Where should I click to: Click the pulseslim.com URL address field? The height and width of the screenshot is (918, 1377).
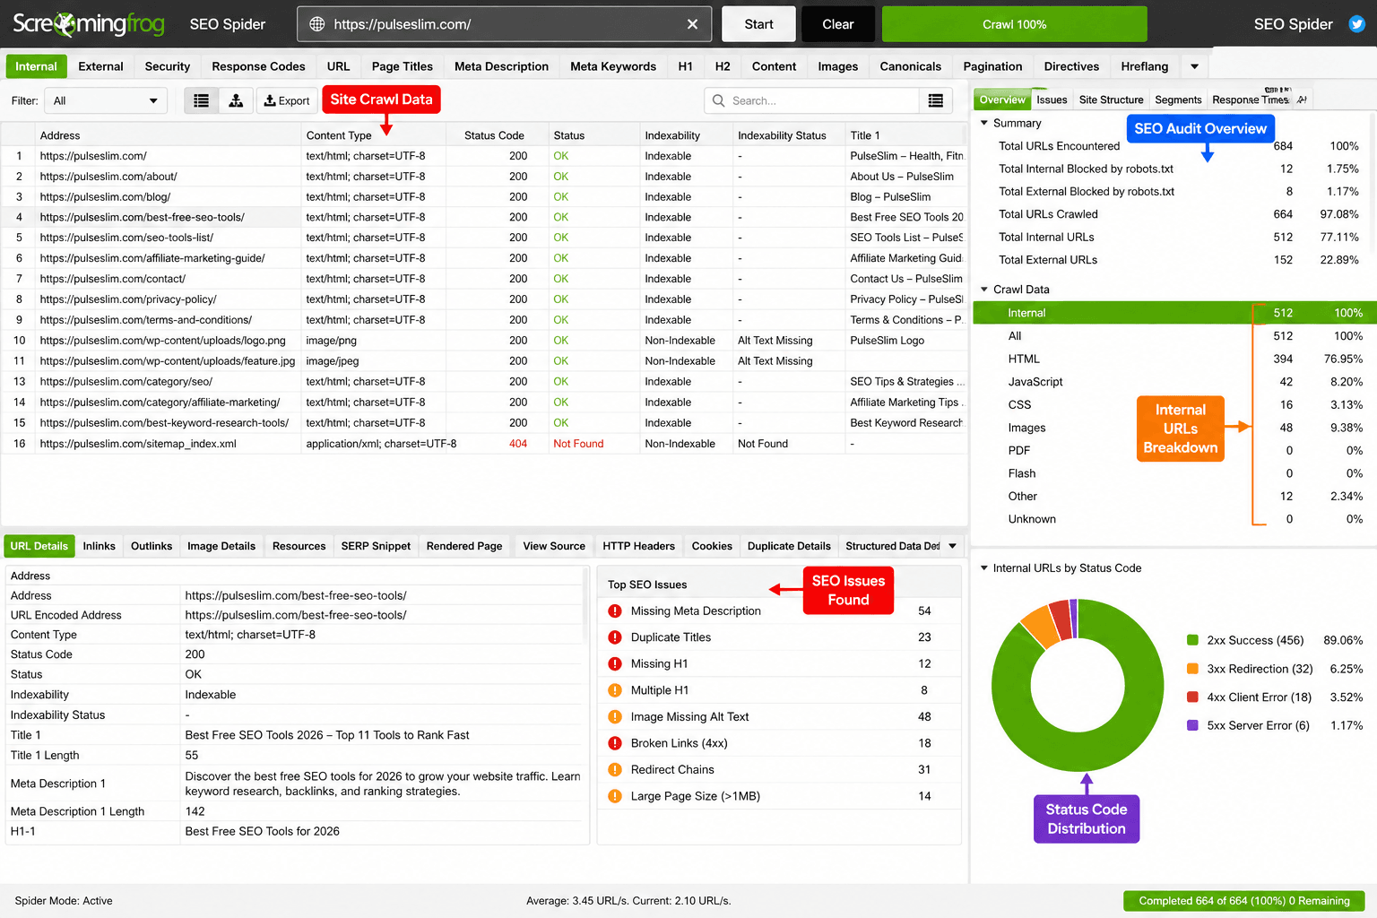[x=504, y=24]
